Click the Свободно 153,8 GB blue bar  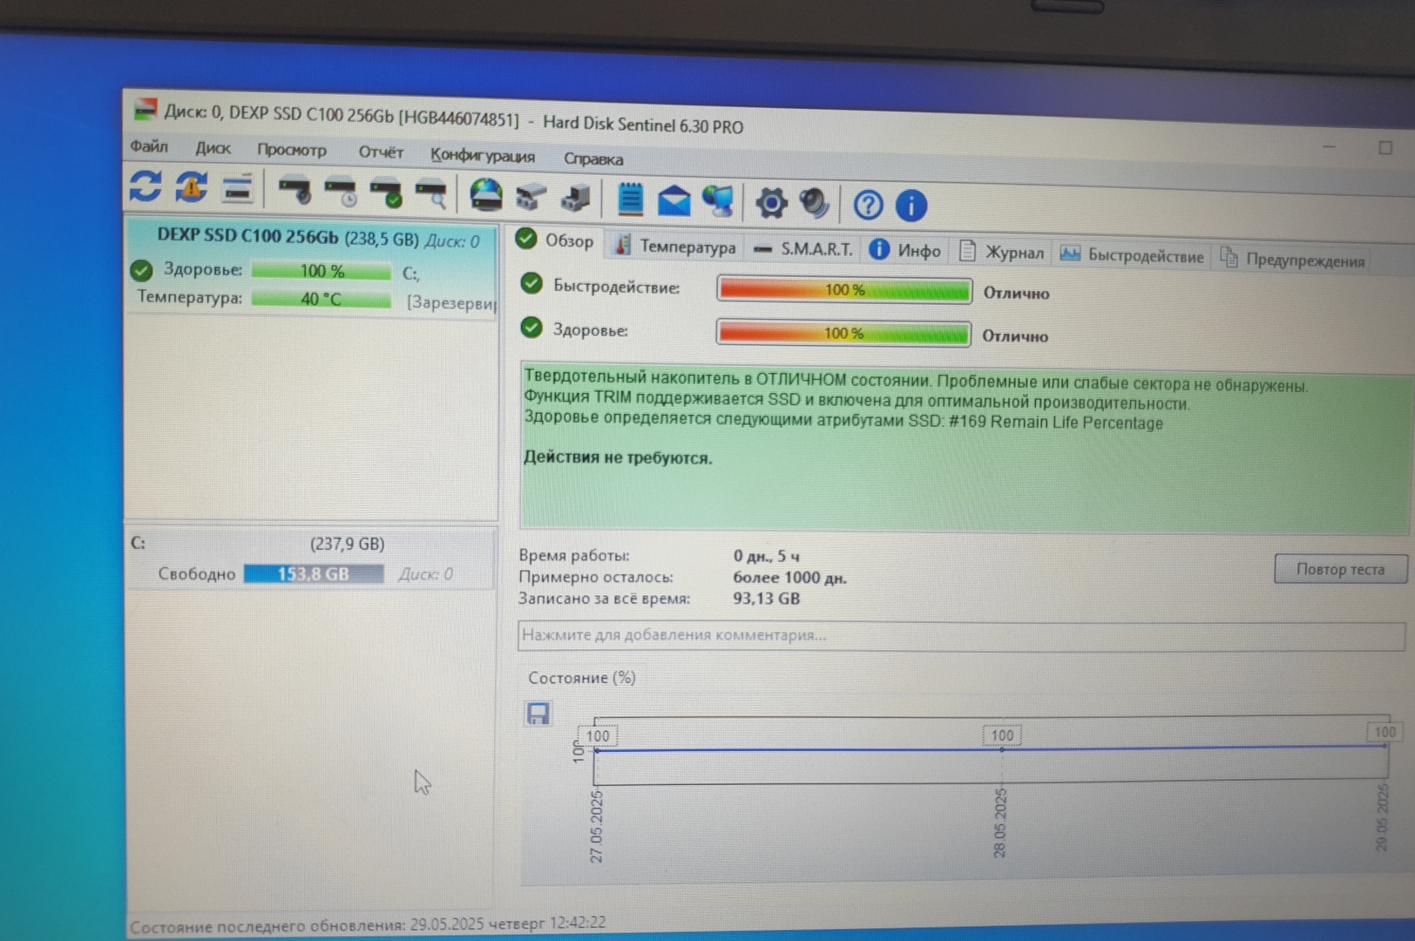point(313,574)
